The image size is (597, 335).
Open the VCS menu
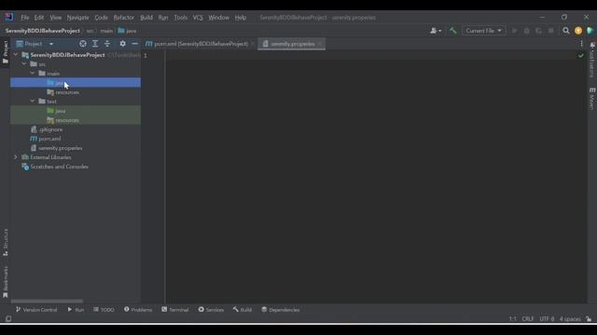[x=198, y=18]
